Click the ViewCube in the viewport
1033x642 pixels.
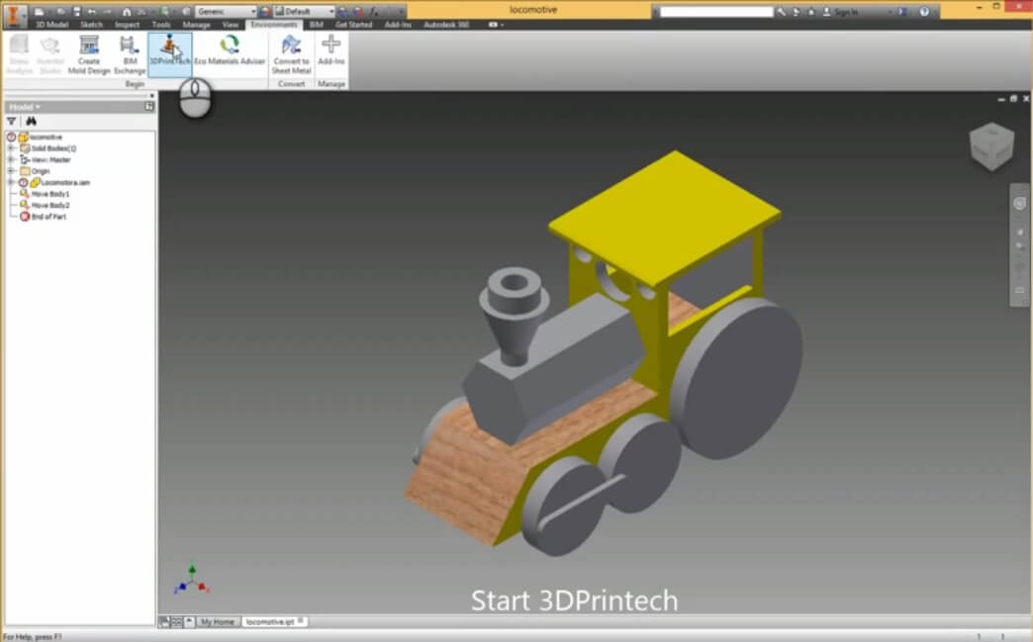coord(990,146)
